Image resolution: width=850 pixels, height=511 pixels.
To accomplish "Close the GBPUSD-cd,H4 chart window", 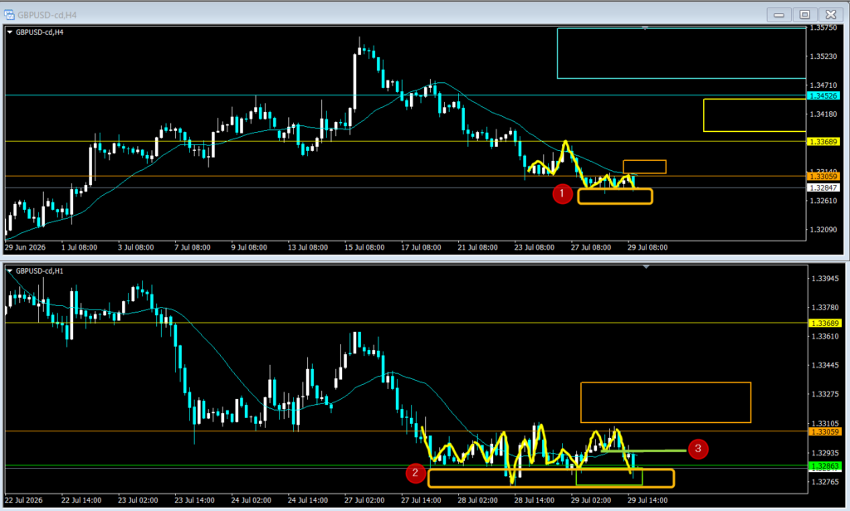I will pyautogui.click(x=830, y=15).
